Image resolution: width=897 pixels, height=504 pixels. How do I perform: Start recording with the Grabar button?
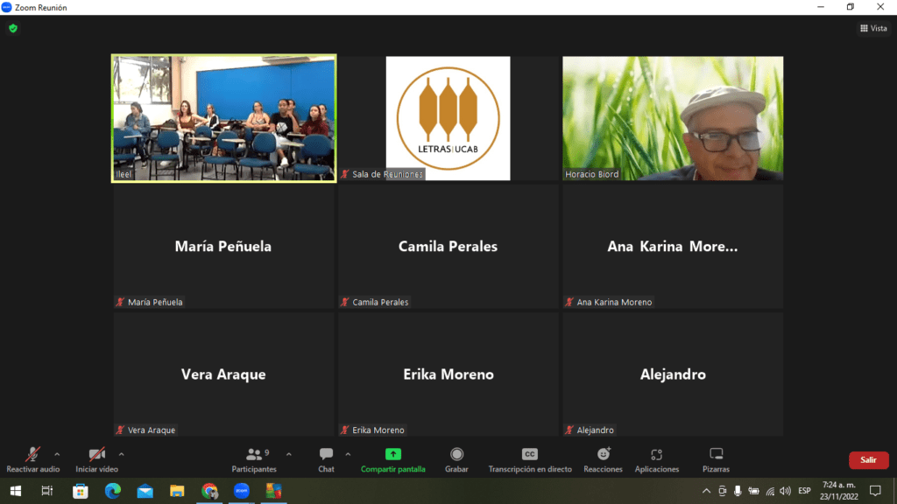click(456, 455)
